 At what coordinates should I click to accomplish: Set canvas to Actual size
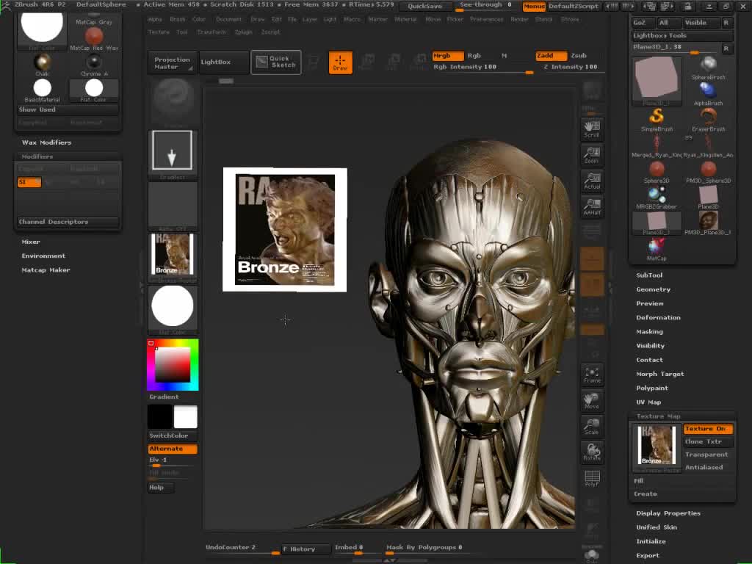pyautogui.click(x=592, y=181)
